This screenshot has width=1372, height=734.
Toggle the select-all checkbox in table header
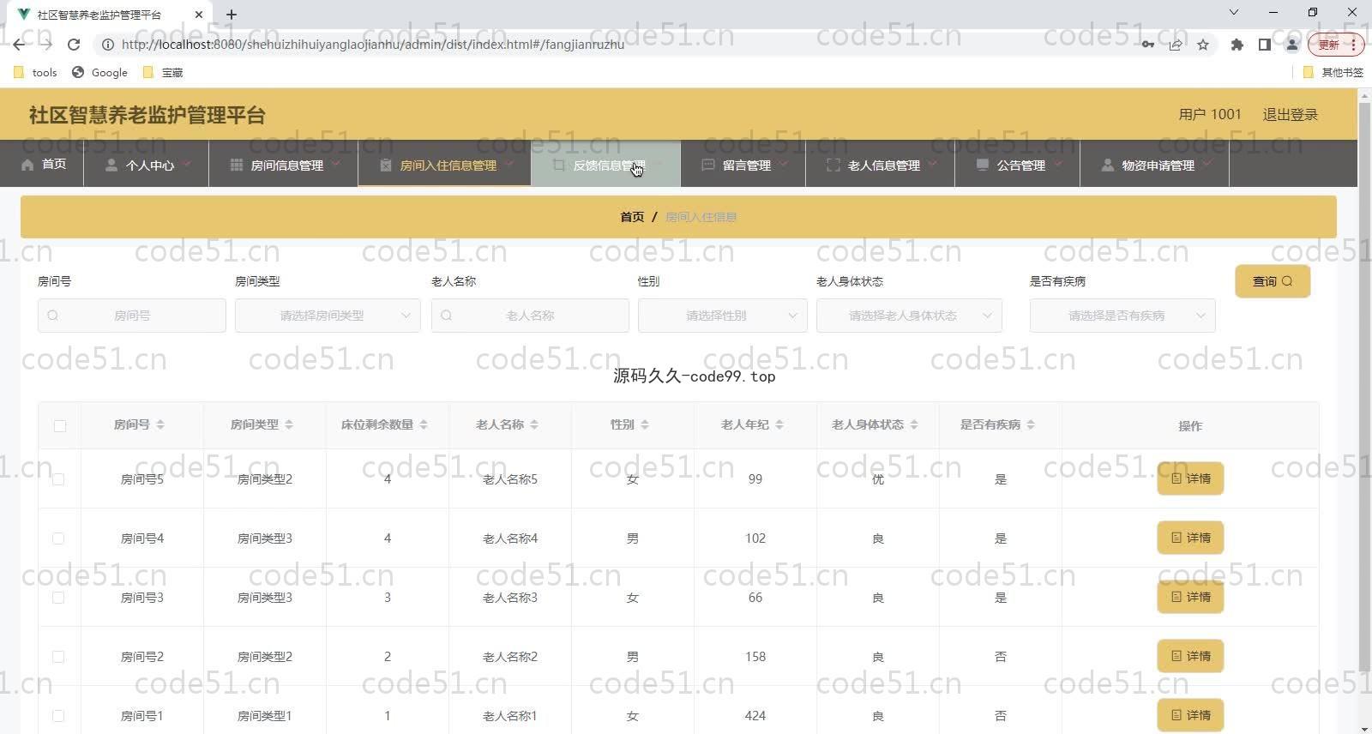(60, 426)
